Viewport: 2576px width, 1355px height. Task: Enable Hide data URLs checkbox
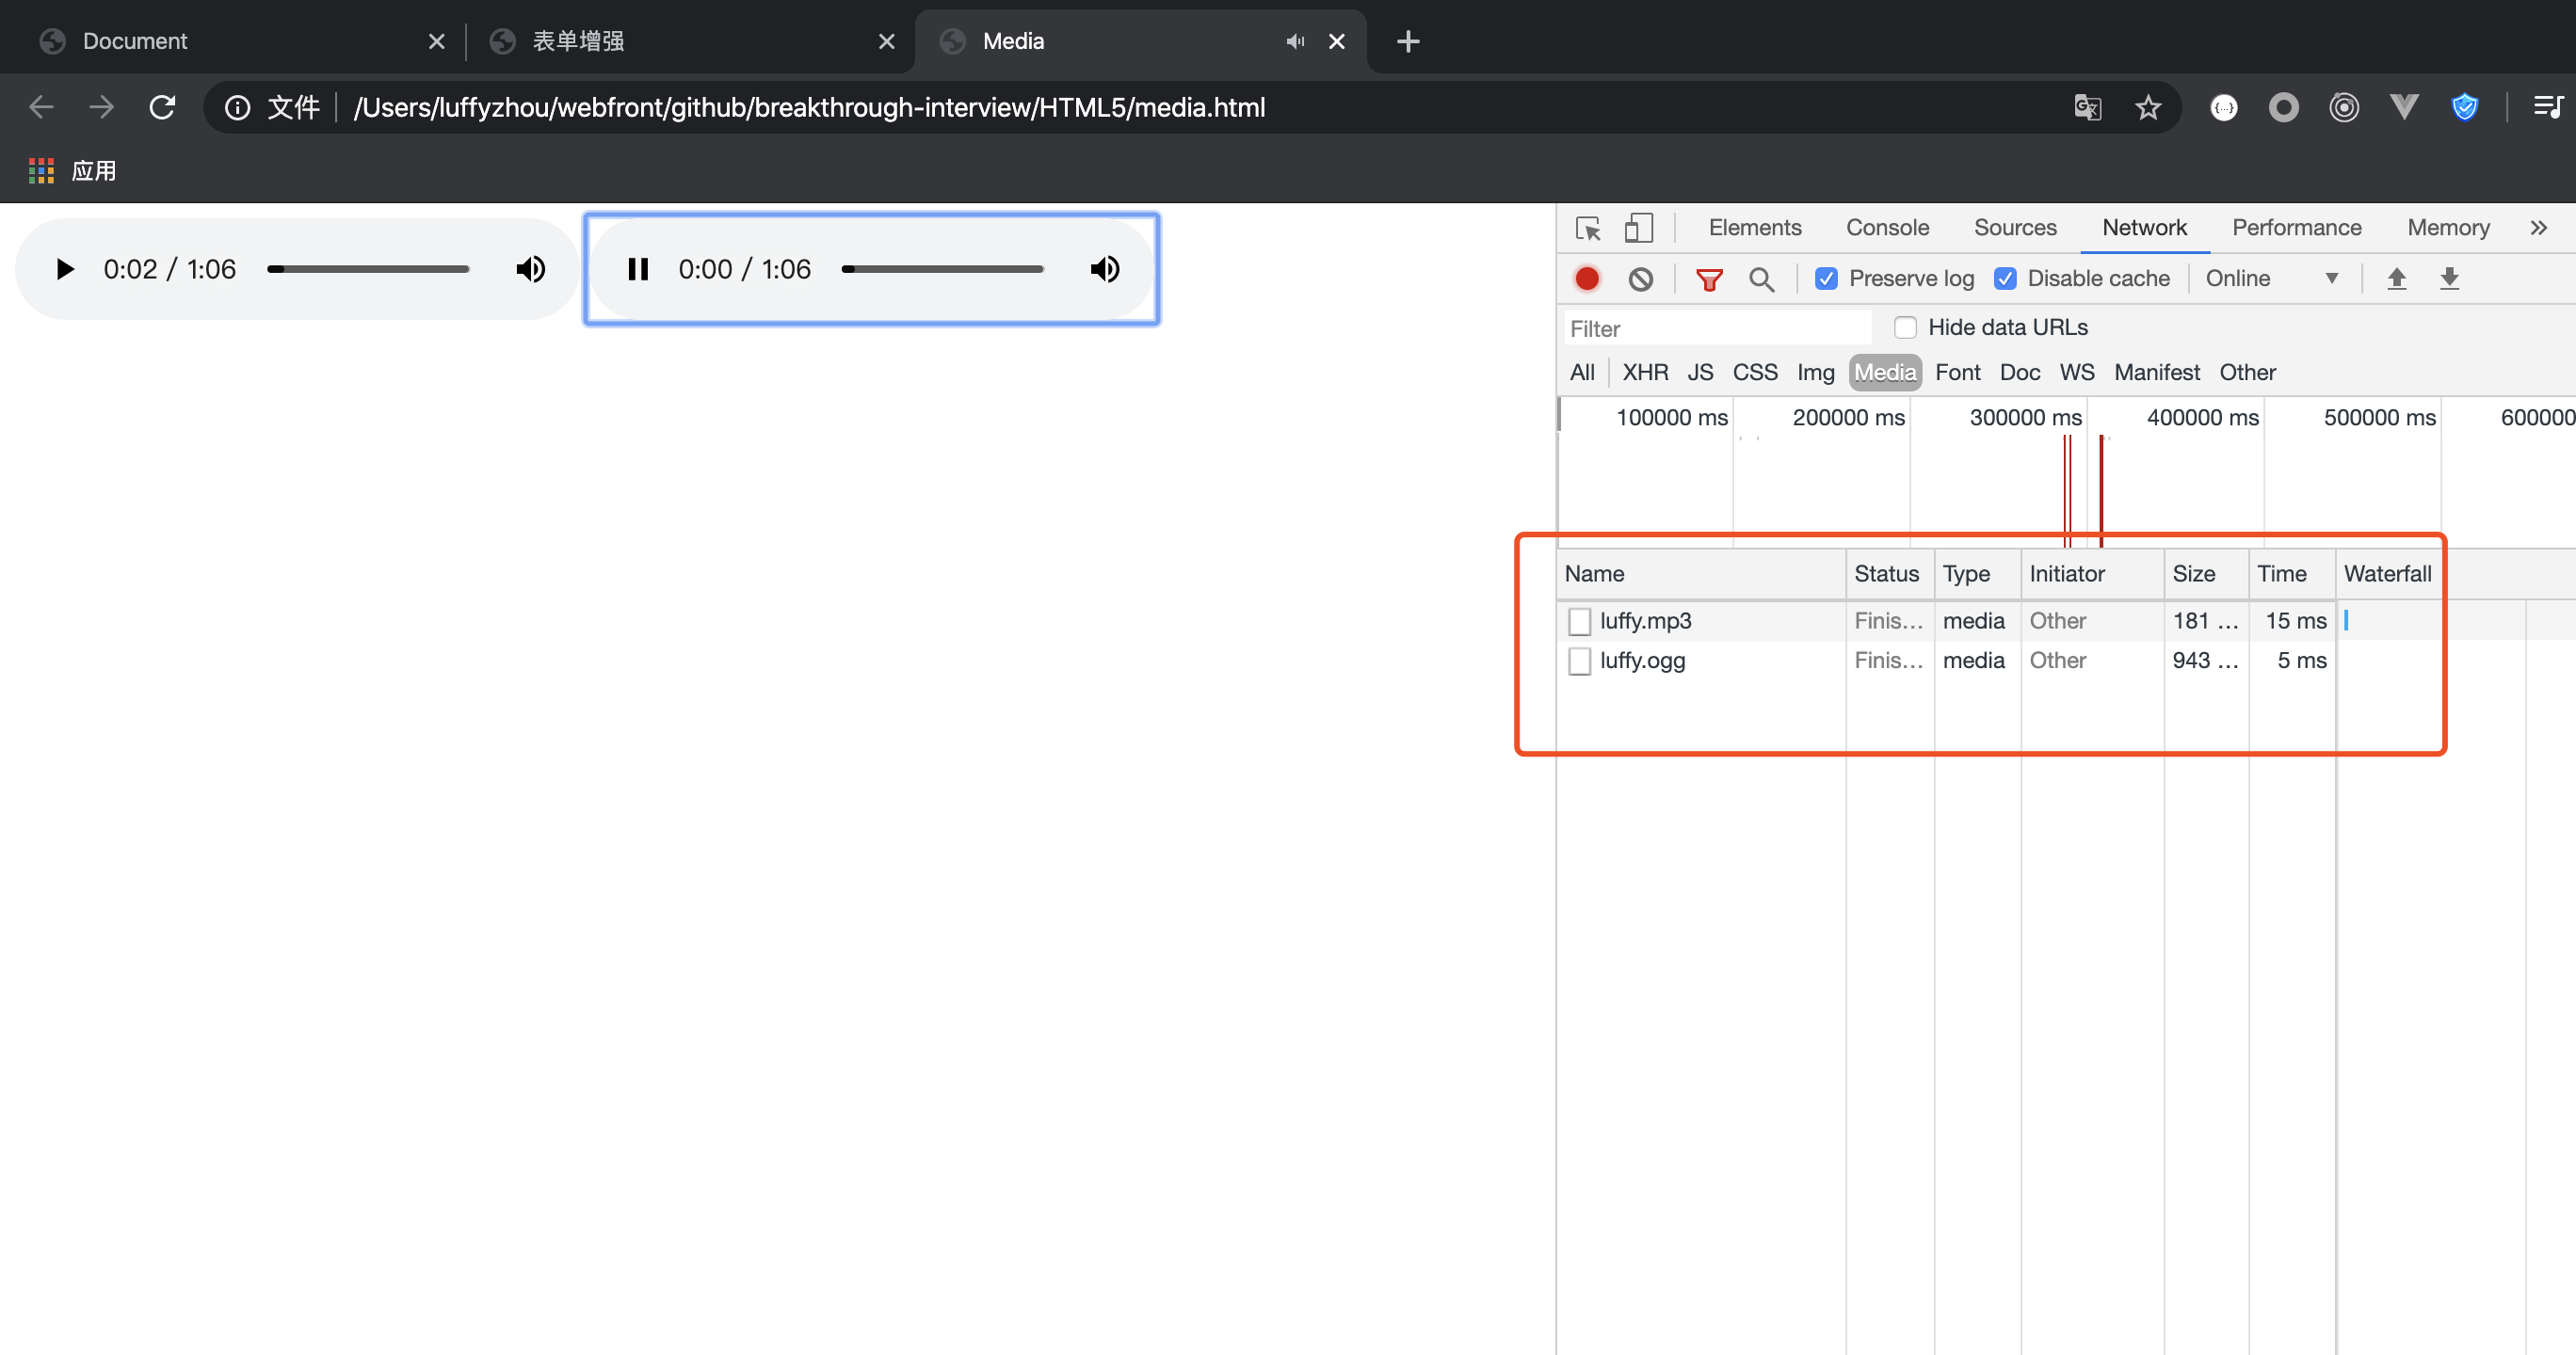click(x=1905, y=327)
